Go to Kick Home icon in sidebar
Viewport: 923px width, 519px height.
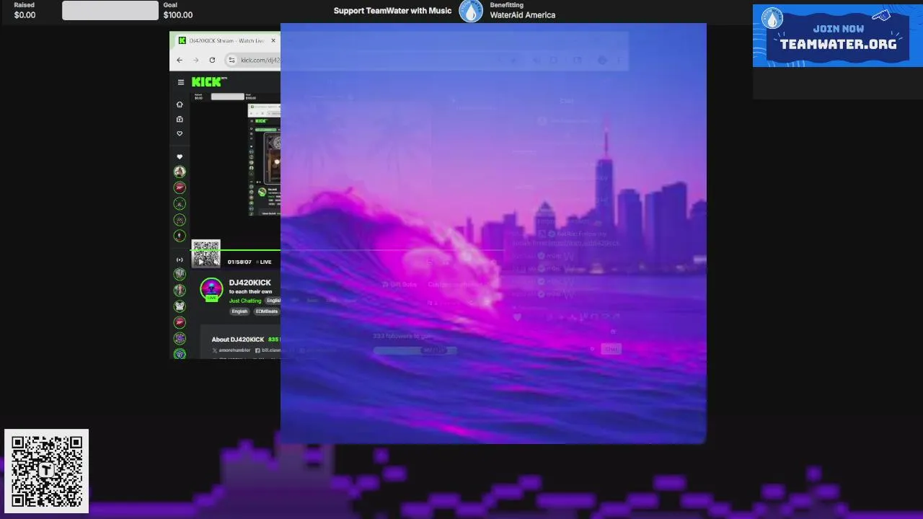tap(180, 105)
